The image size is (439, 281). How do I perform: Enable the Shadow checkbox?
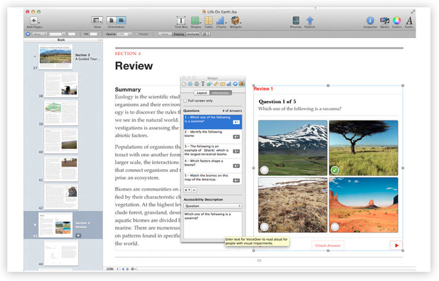(x=137, y=34)
